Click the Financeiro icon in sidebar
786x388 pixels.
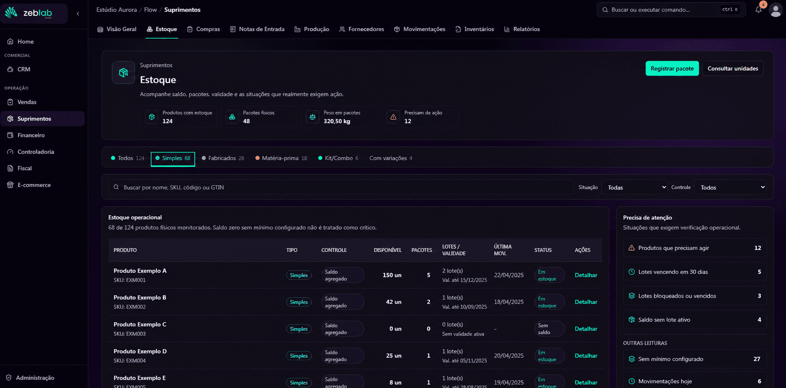(10, 135)
